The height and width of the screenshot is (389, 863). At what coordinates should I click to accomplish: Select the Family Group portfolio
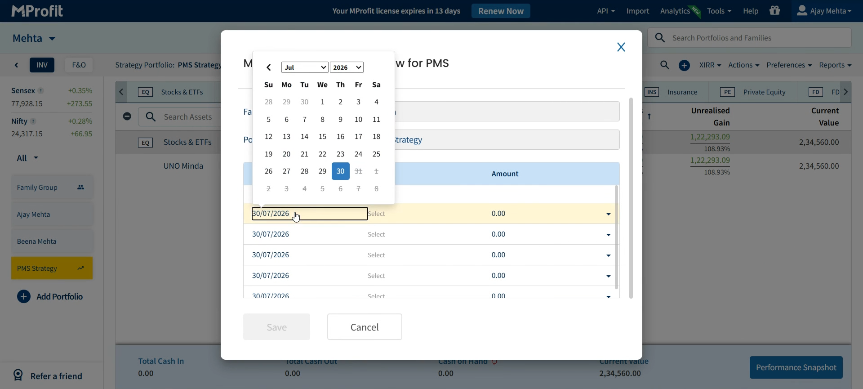pyautogui.click(x=52, y=188)
